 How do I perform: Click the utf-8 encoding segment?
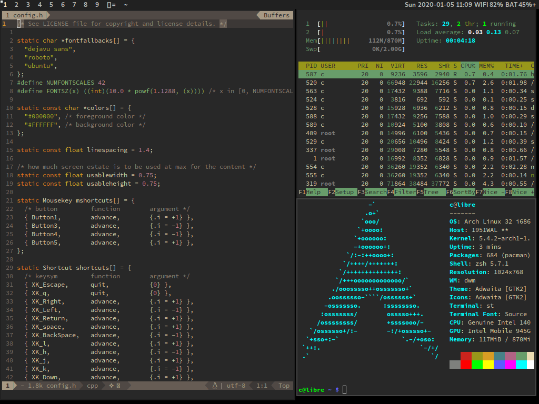(x=236, y=386)
